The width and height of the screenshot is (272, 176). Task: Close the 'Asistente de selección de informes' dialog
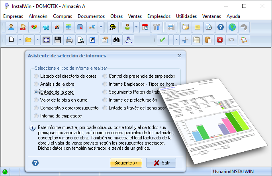[x=179, y=56]
